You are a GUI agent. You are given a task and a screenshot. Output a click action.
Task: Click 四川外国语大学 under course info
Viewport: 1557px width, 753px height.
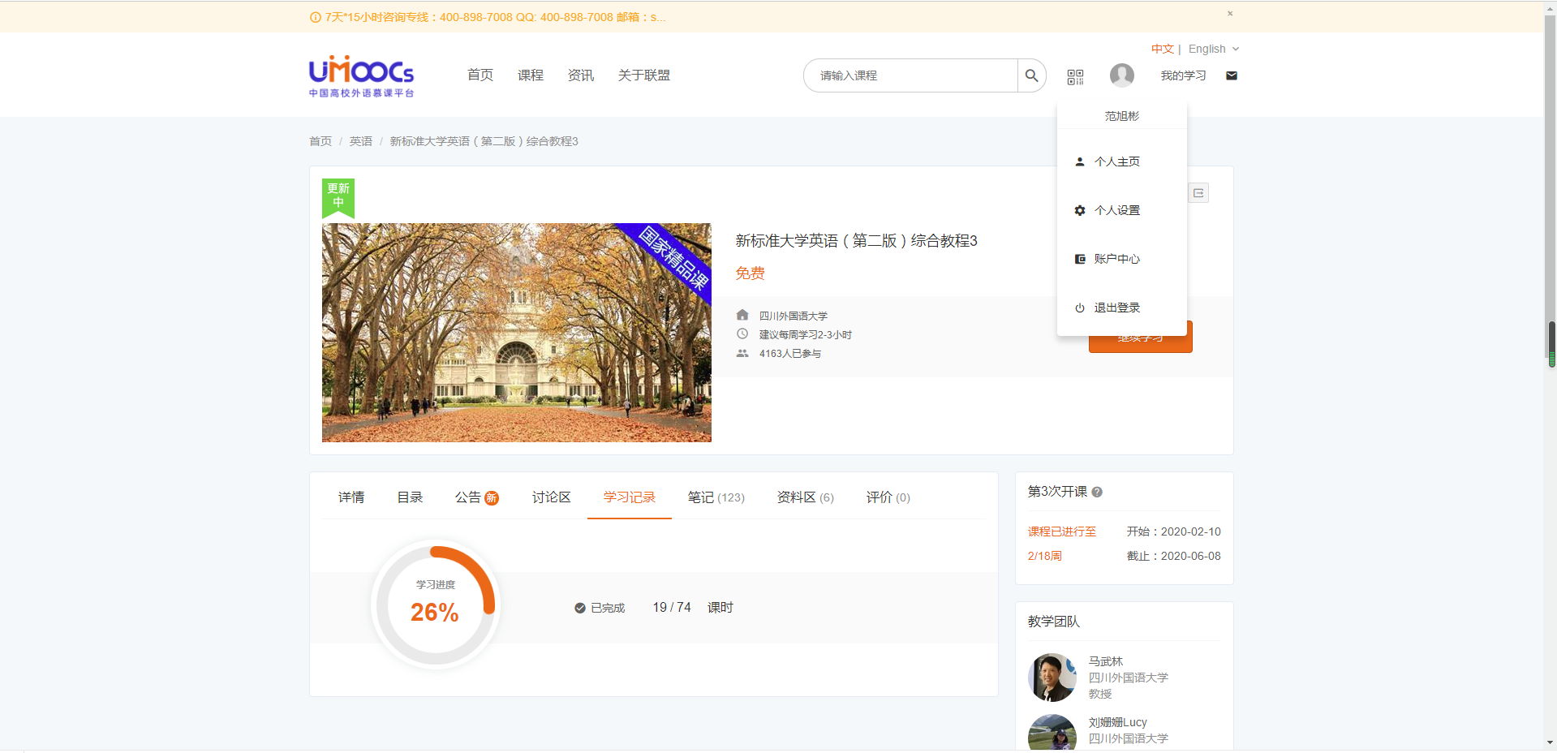[x=794, y=316]
